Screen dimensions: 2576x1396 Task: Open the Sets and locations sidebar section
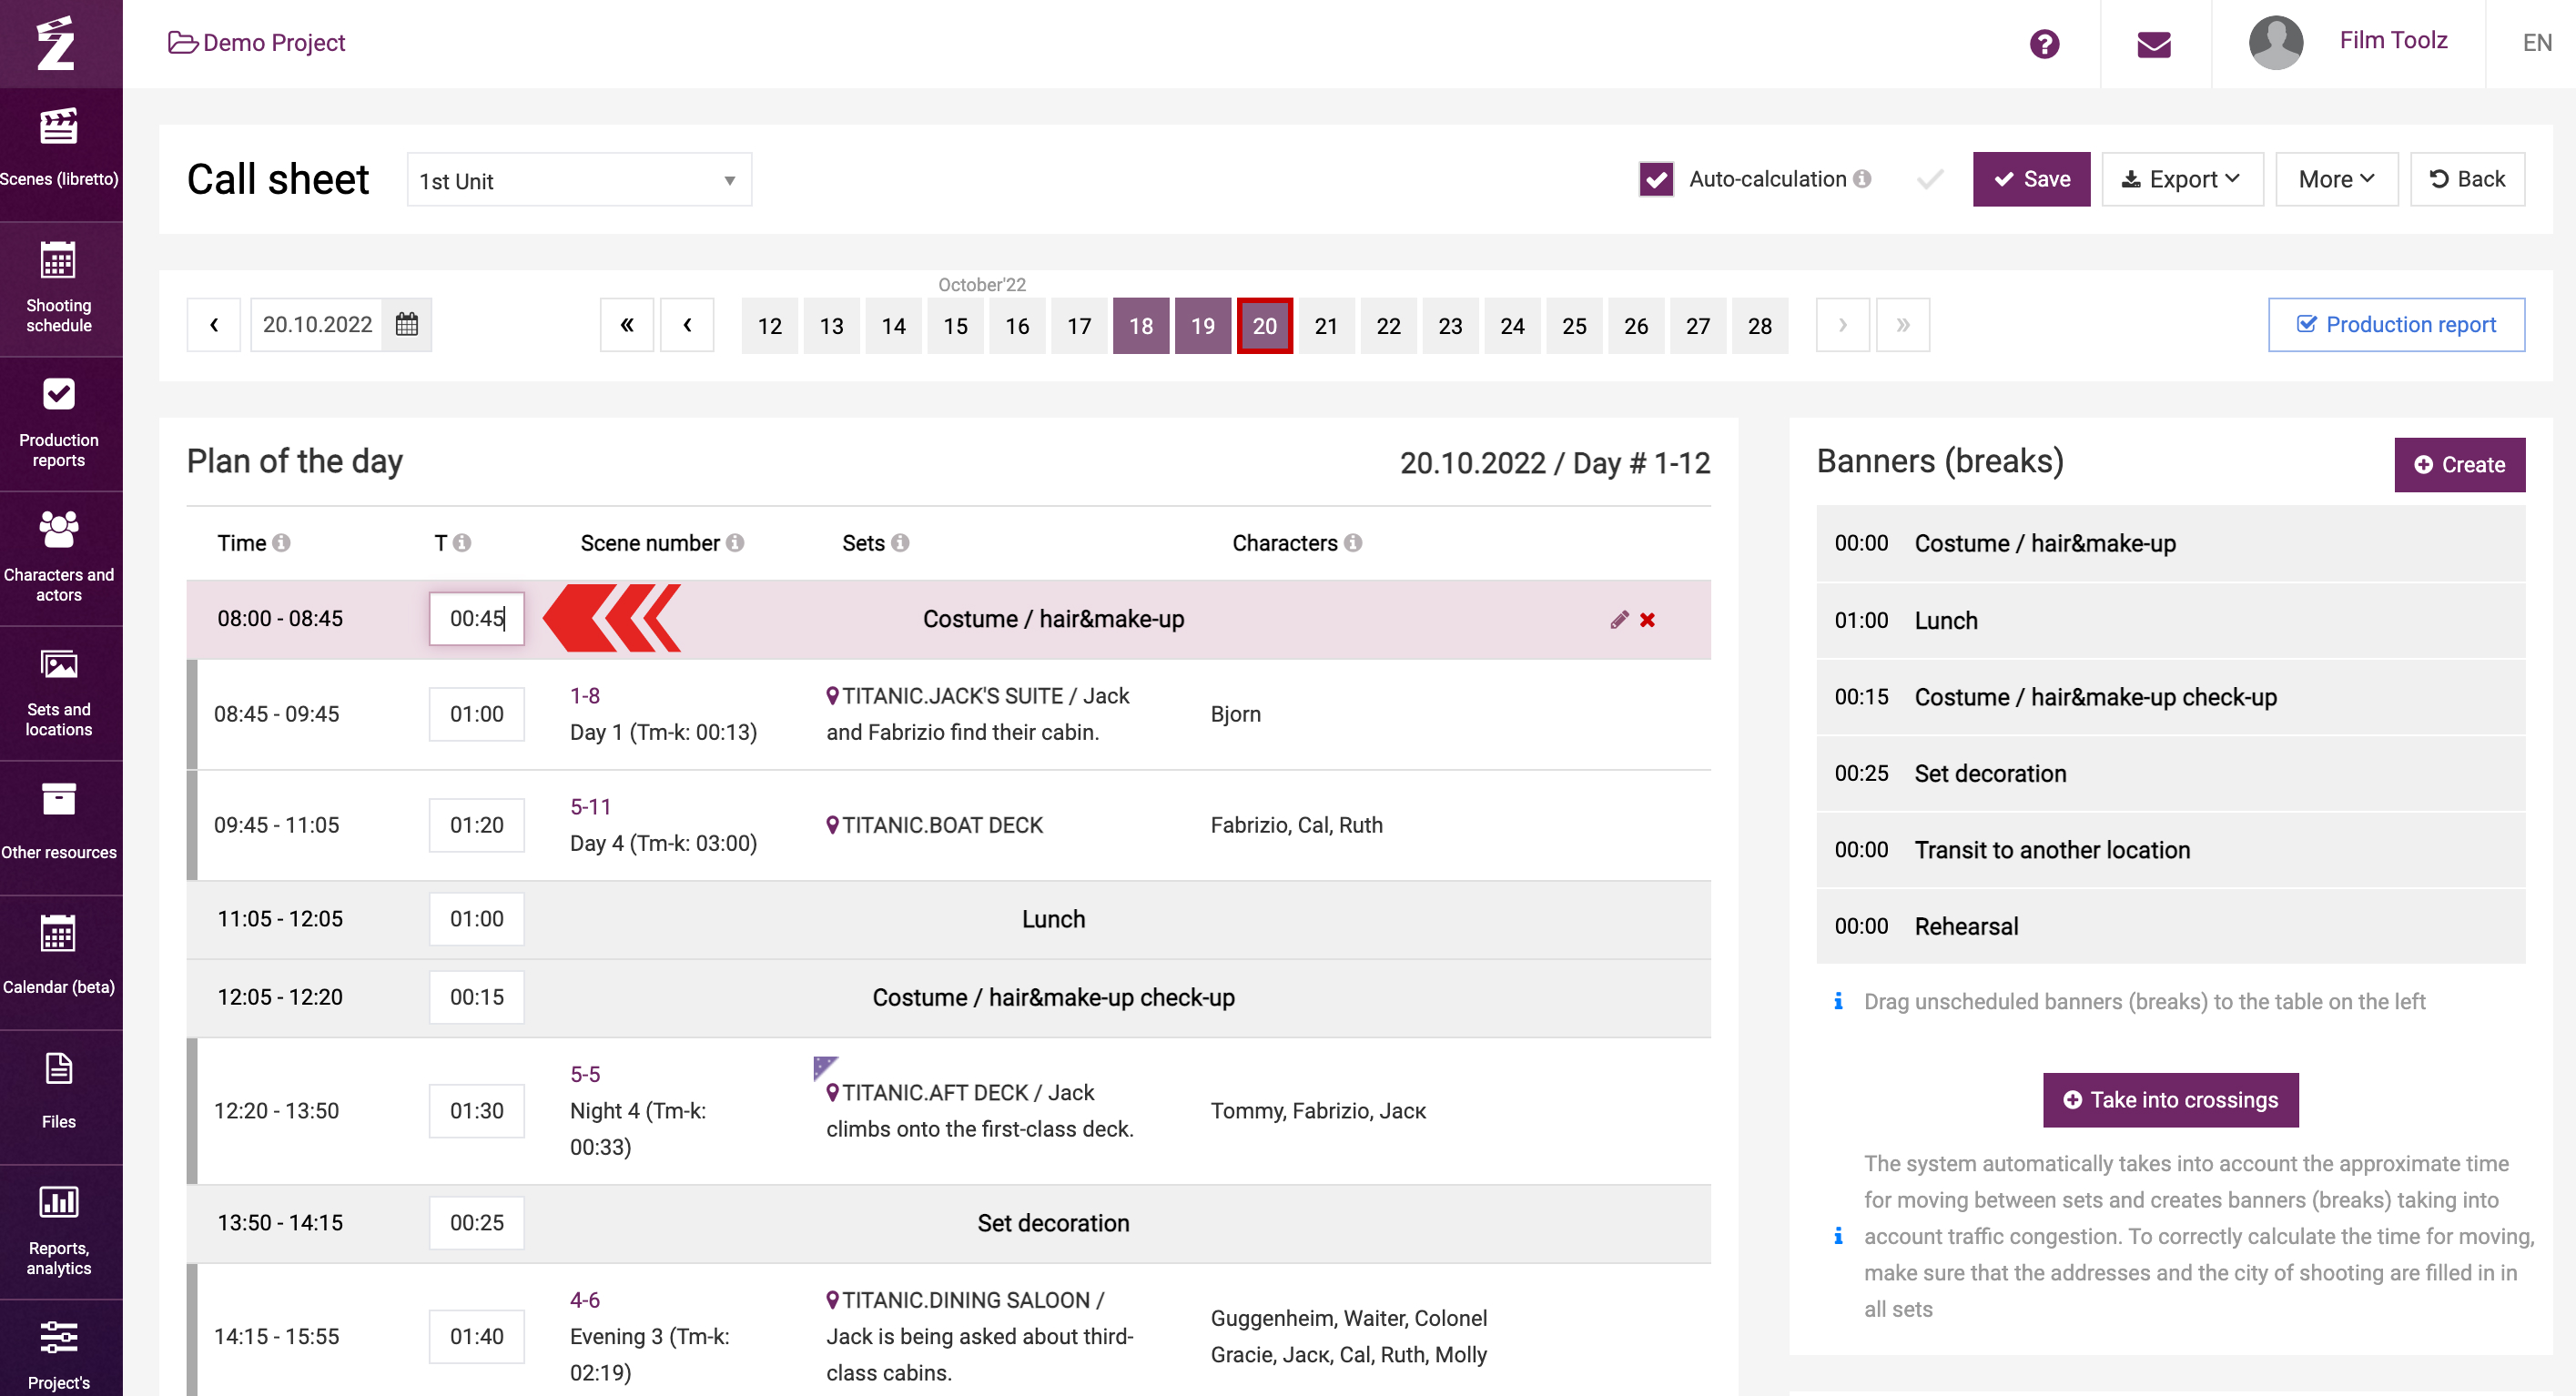click(x=60, y=692)
